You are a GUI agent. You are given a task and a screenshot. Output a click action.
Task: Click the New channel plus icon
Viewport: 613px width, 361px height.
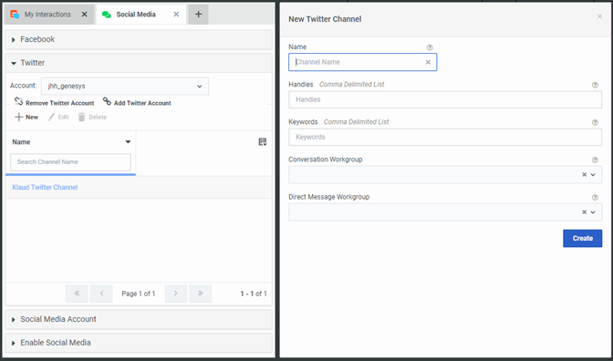(x=18, y=117)
